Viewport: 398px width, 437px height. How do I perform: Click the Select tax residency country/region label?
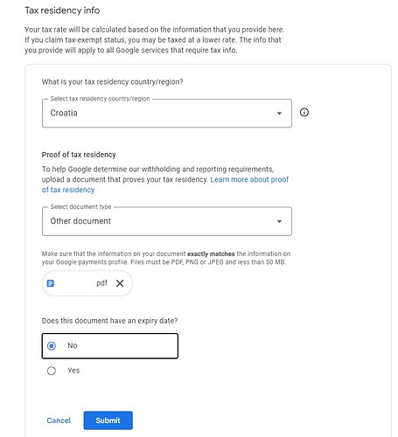tap(100, 99)
